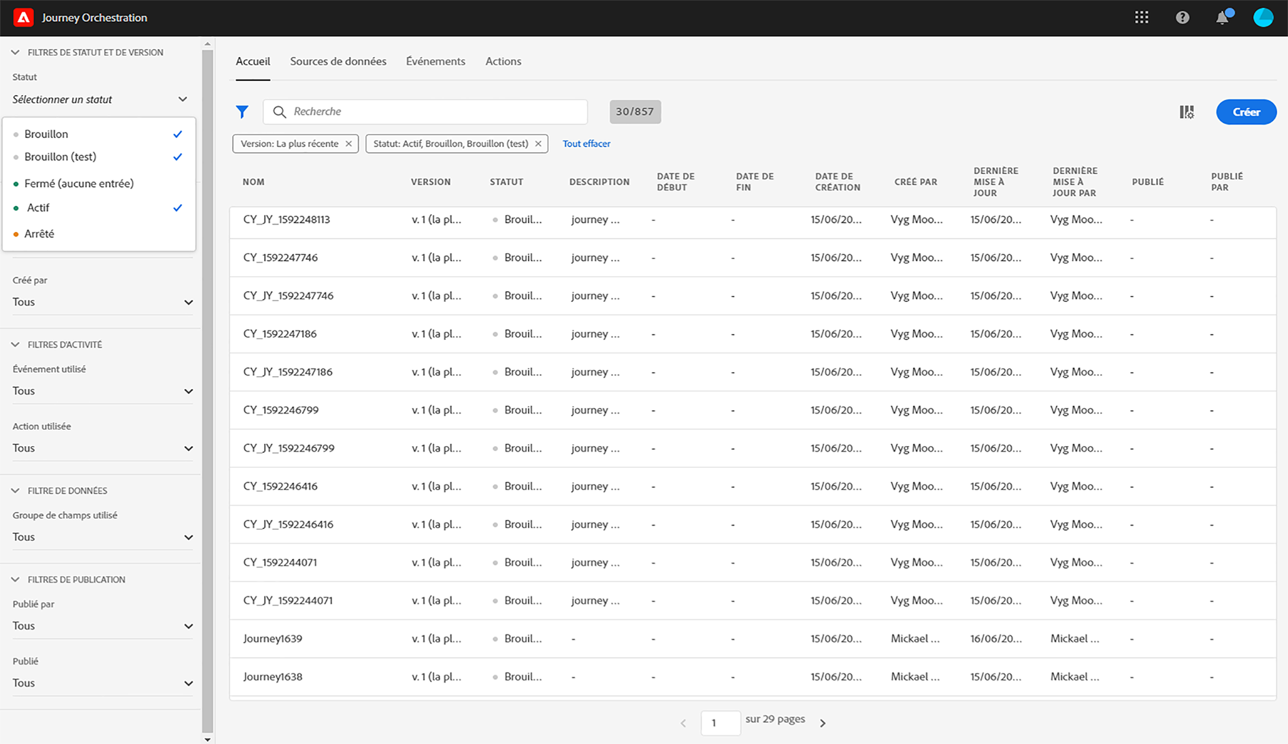The height and width of the screenshot is (744, 1288).
Task: Select the CY_JY_1592246416 row name
Action: click(288, 524)
